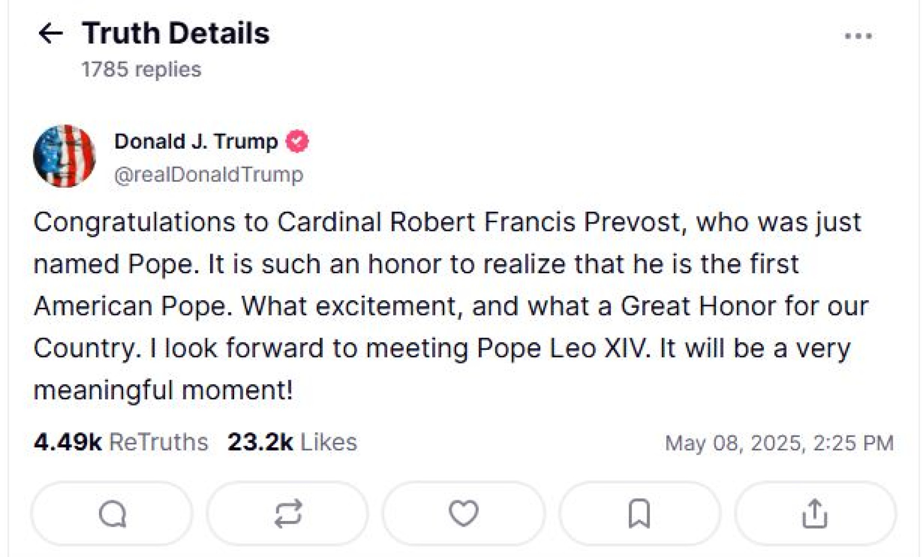
Task: Click the Likes label text
Action: [329, 442]
